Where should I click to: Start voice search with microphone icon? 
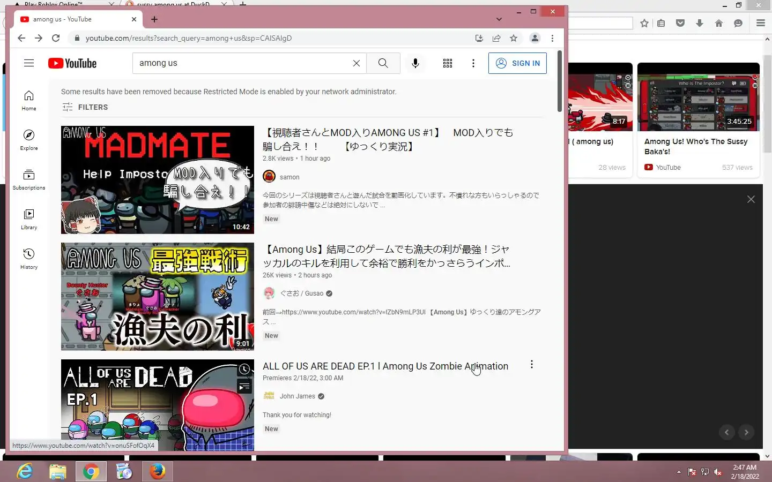[x=415, y=63]
